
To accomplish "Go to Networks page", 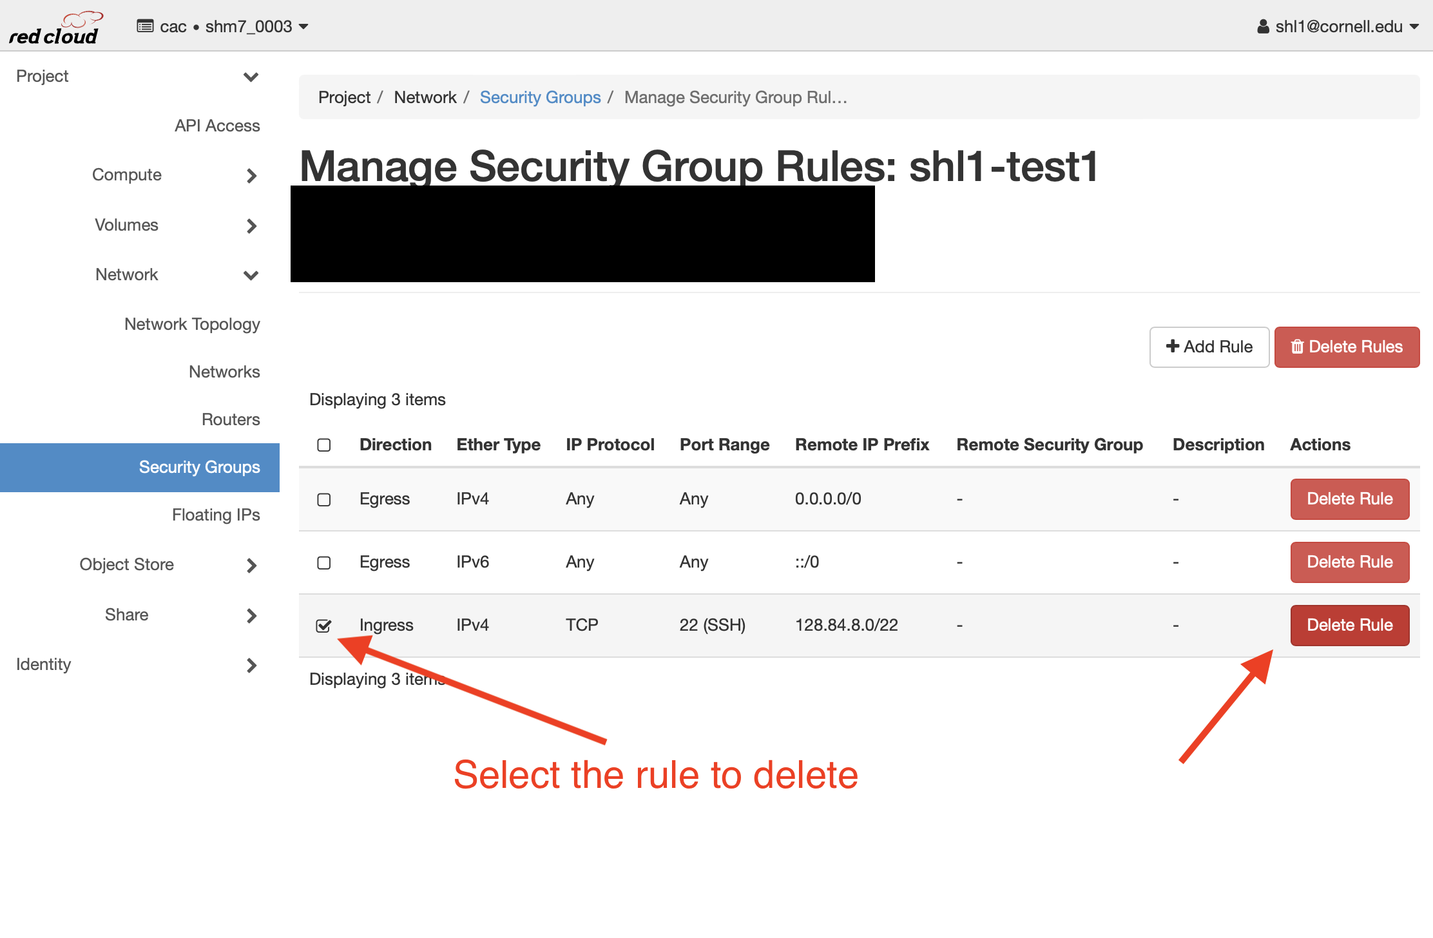I will (224, 372).
